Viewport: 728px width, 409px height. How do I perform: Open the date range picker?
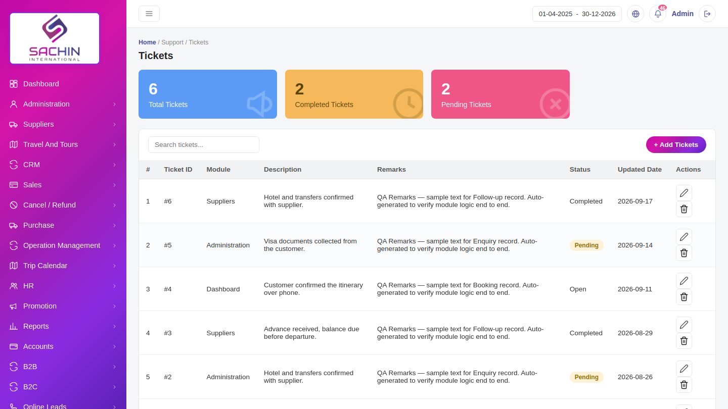point(577,14)
